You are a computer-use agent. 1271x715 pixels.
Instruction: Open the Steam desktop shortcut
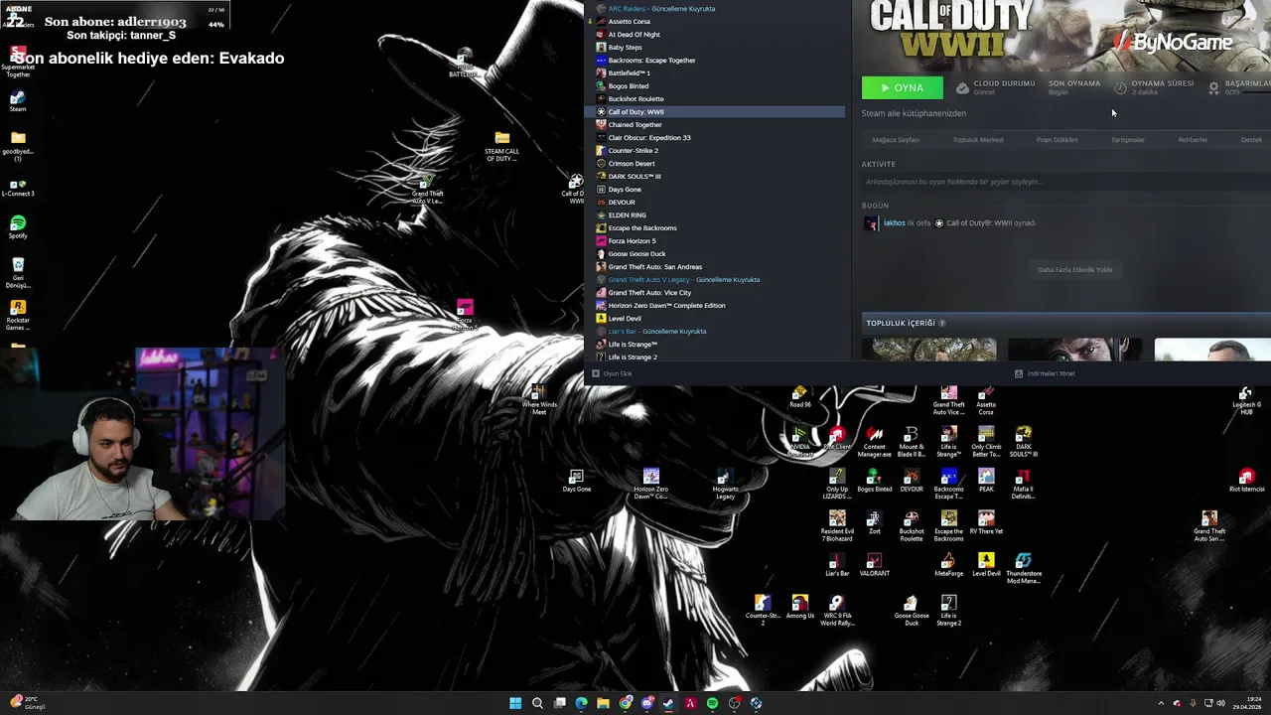(17, 101)
